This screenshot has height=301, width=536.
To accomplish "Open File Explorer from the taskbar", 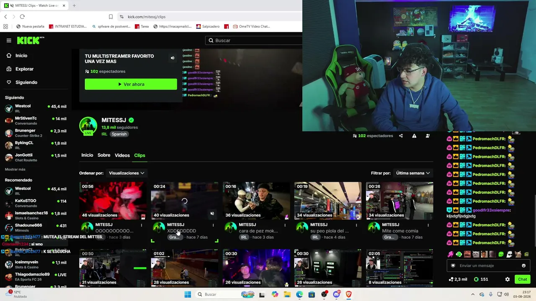I will tap(287, 294).
